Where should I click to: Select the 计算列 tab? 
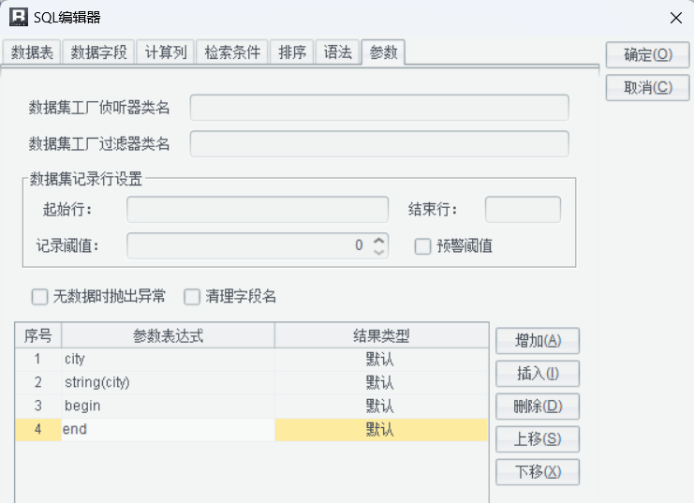(x=166, y=52)
